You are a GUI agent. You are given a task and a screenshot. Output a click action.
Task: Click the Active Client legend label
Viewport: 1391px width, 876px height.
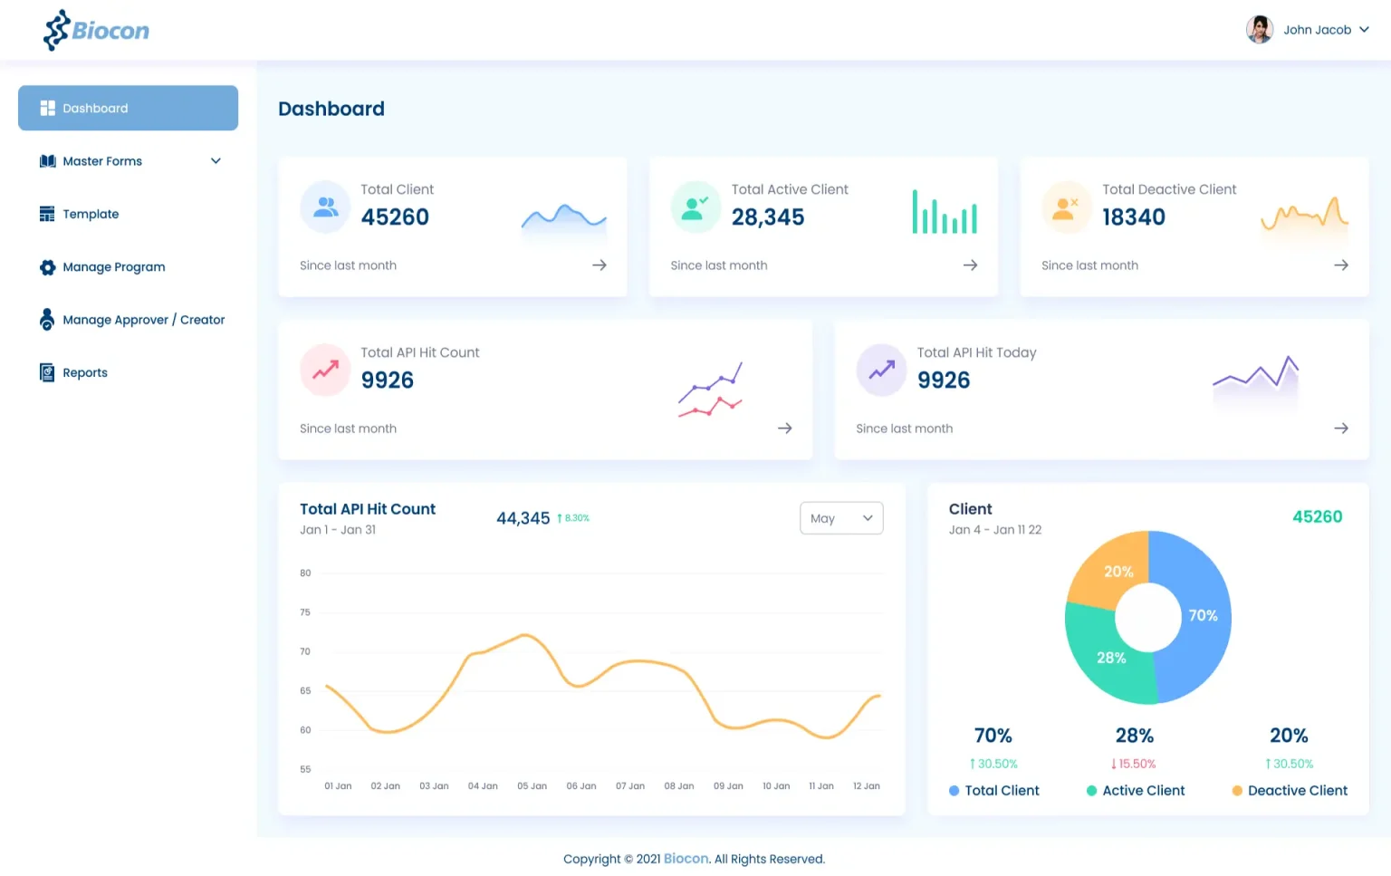[x=1143, y=791]
